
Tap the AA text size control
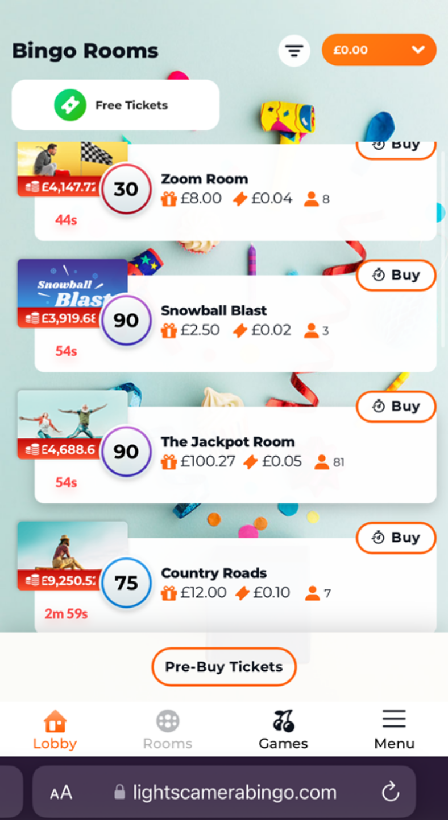[x=61, y=792]
